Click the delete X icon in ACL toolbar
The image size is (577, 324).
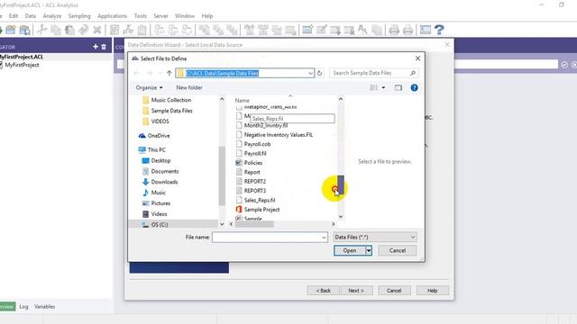point(97,30)
